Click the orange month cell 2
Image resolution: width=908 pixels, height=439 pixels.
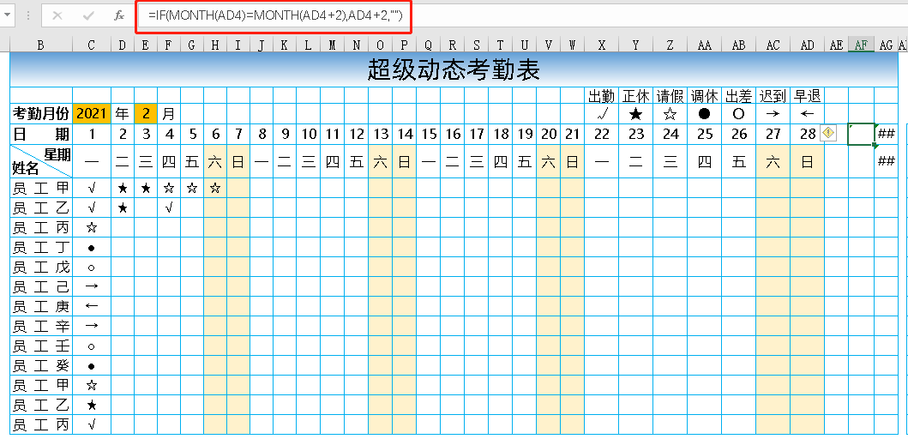click(146, 113)
